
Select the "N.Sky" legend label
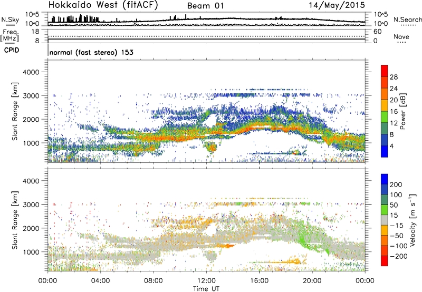click(10, 20)
